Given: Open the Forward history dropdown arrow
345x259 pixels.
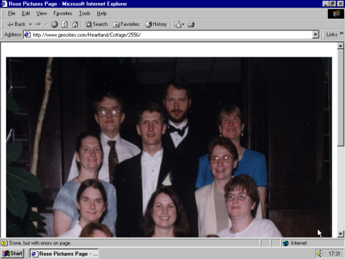Looking at the screenshot, I should pos(46,24).
